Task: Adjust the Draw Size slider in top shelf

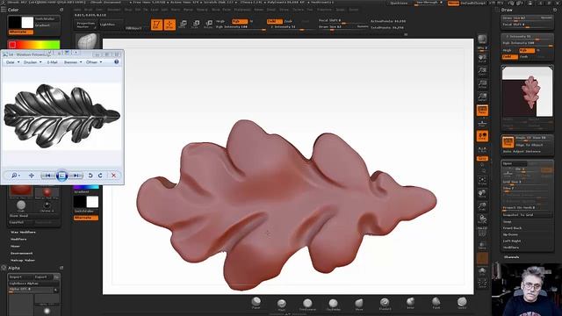Action: (343, 27)
